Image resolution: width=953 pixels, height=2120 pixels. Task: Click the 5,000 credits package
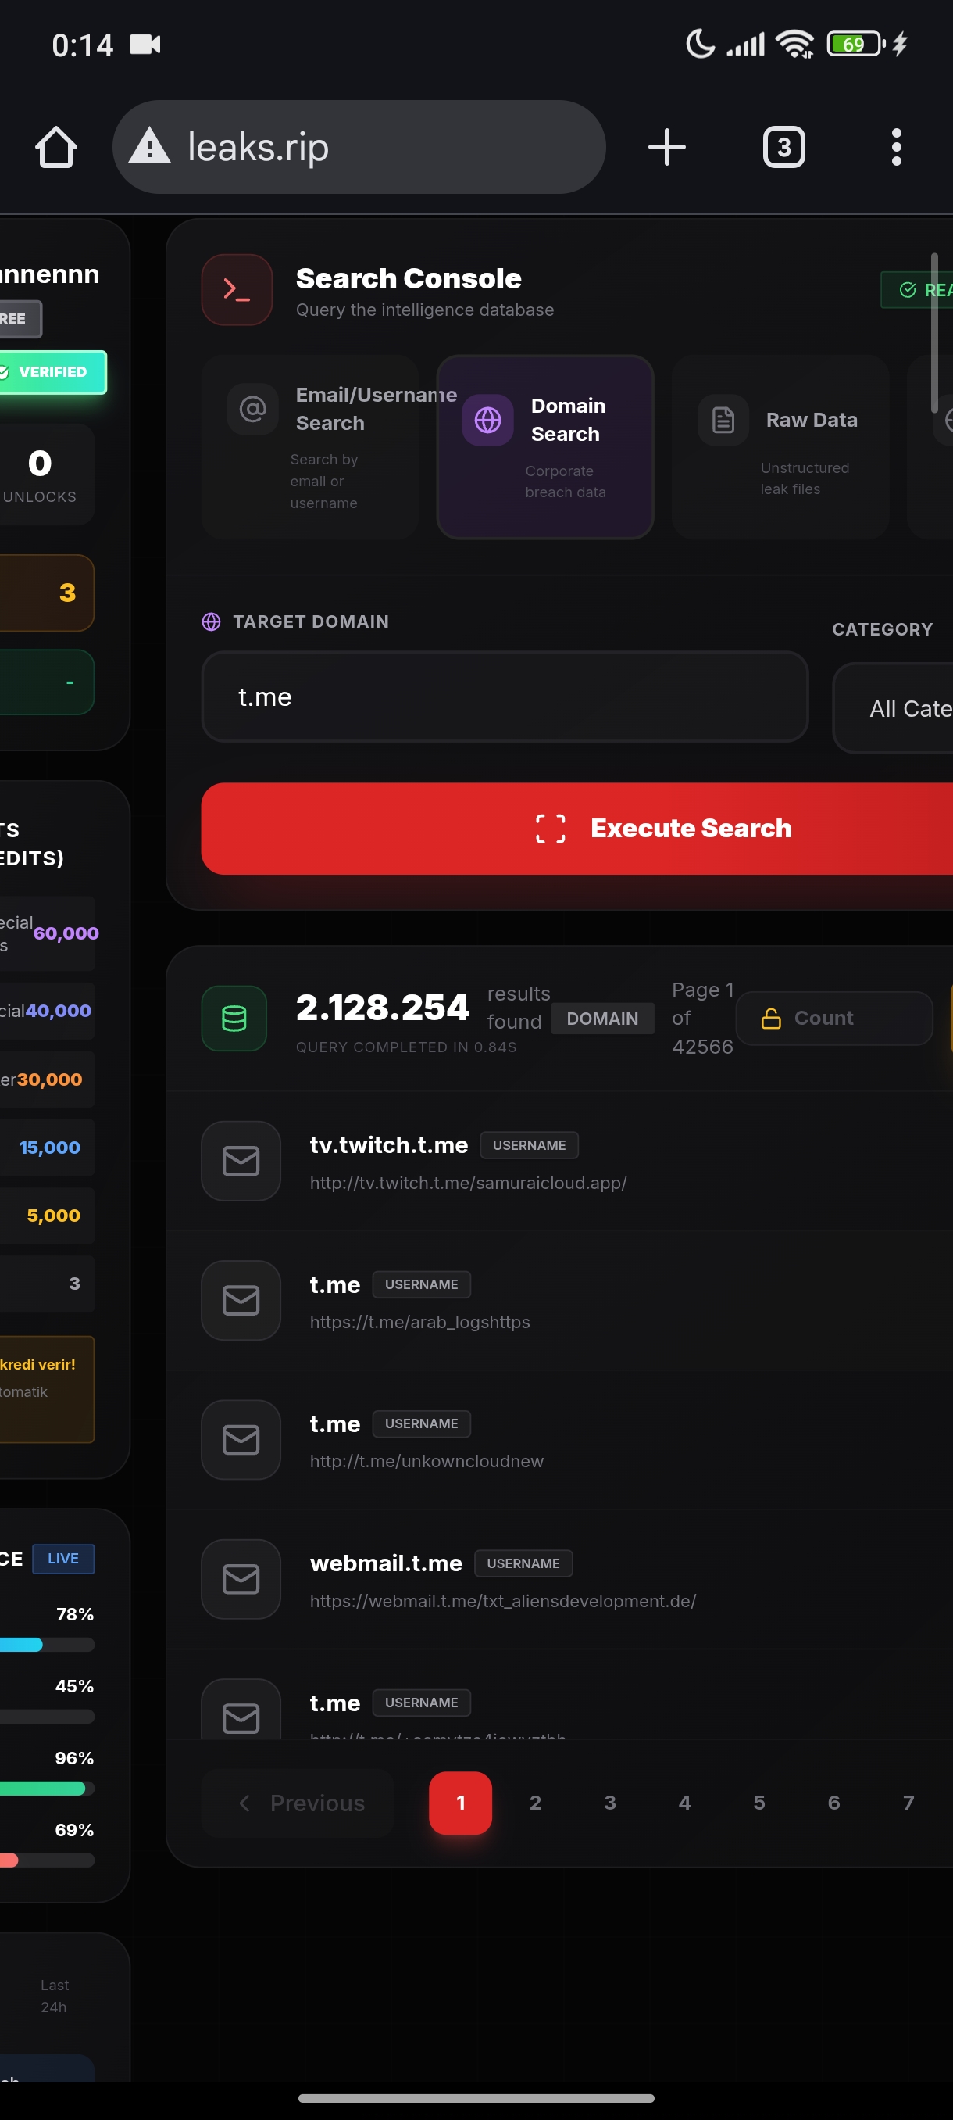47,1216
